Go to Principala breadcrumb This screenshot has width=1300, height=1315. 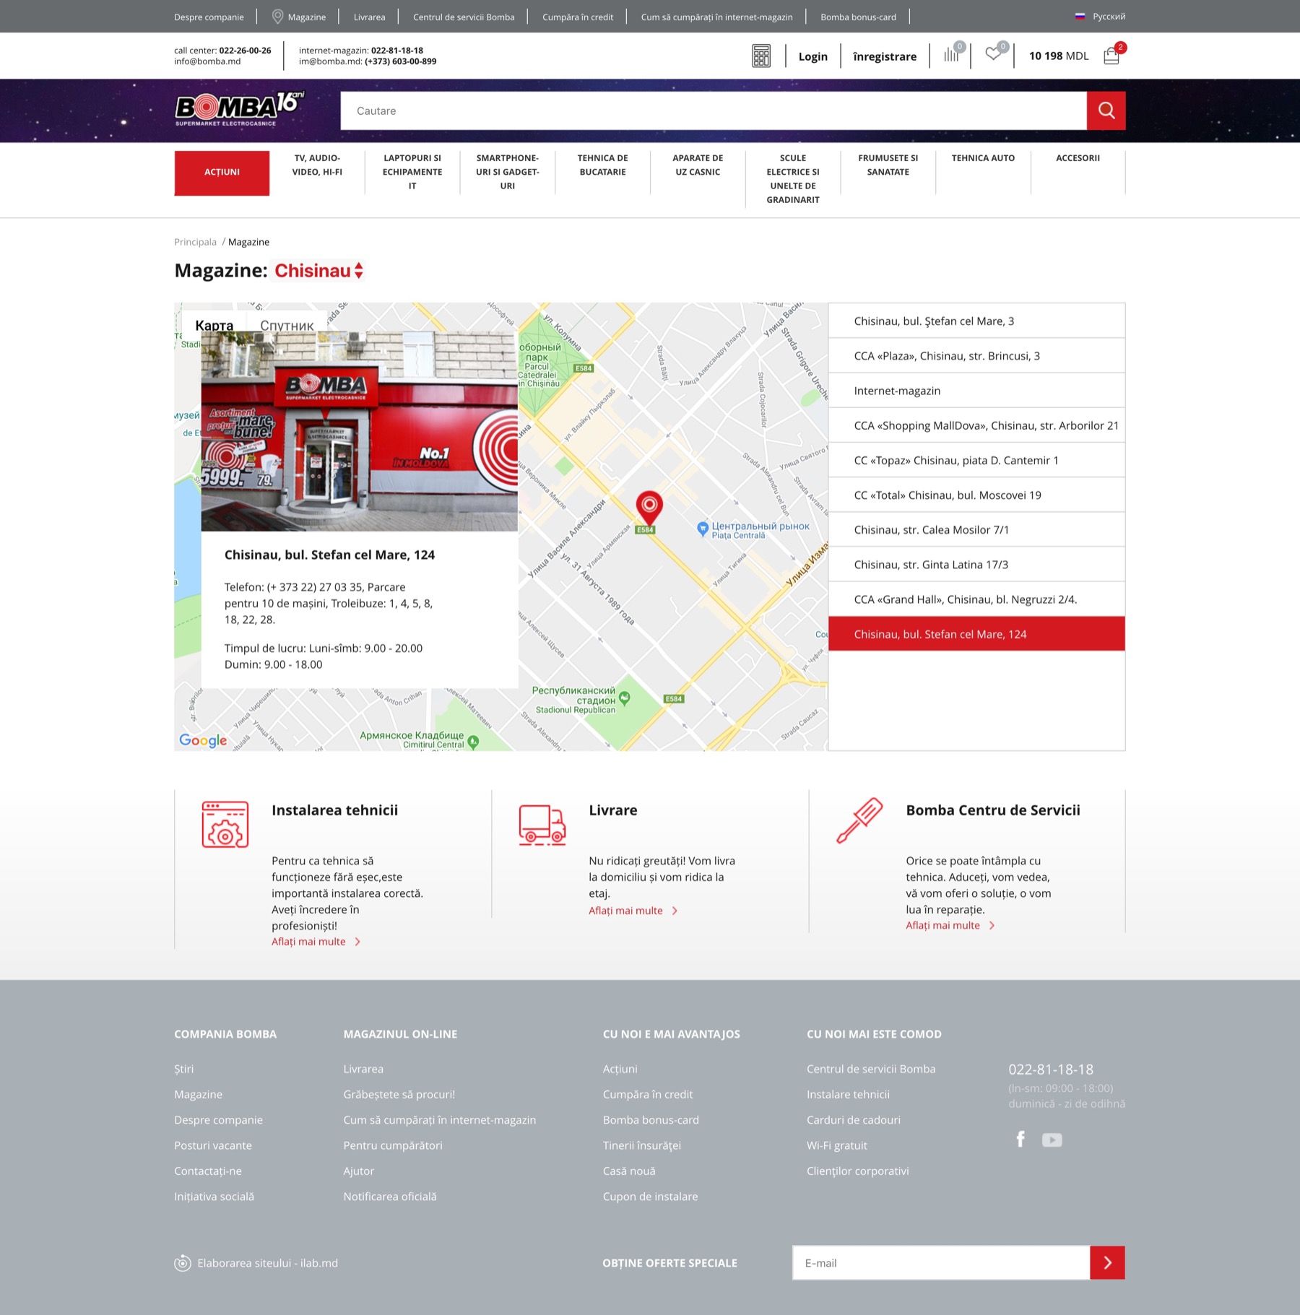pyautogui.click(x=195, y=242)
